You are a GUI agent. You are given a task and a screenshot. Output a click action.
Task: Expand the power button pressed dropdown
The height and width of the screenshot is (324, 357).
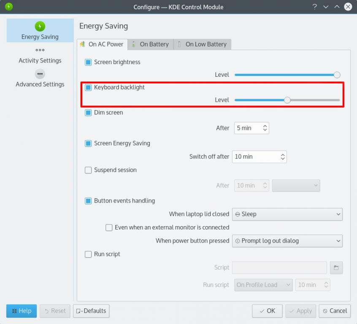tap(287, 241)
